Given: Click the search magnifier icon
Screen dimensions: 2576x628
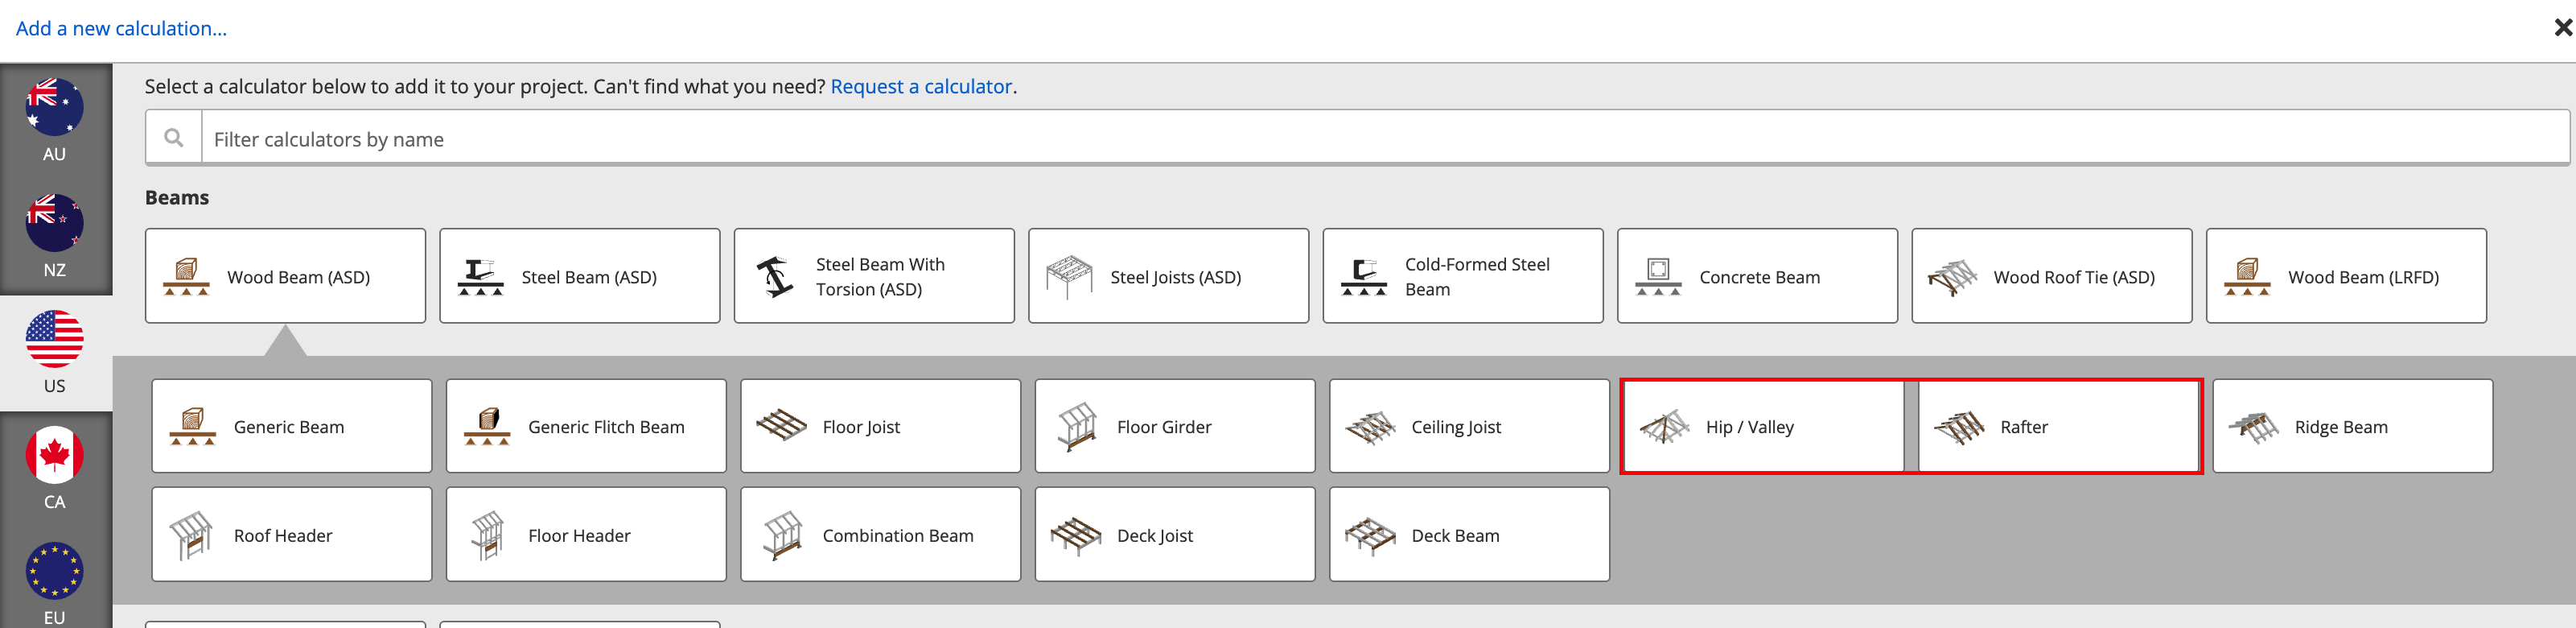Looking at the screenshot, I should 174,138.
